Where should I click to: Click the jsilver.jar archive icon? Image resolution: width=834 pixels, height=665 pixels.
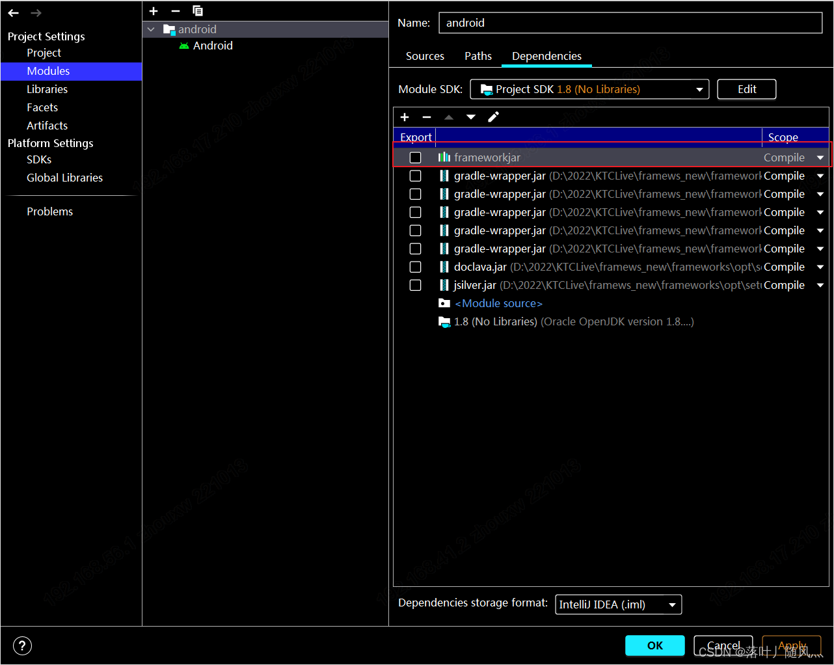click(x=444, y=285)
